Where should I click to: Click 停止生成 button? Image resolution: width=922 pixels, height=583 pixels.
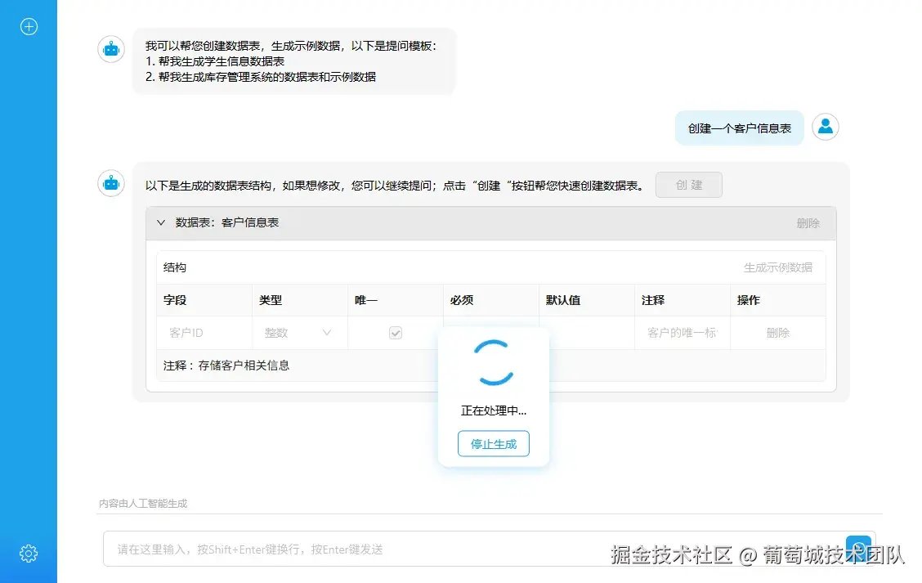click(494, 443)
